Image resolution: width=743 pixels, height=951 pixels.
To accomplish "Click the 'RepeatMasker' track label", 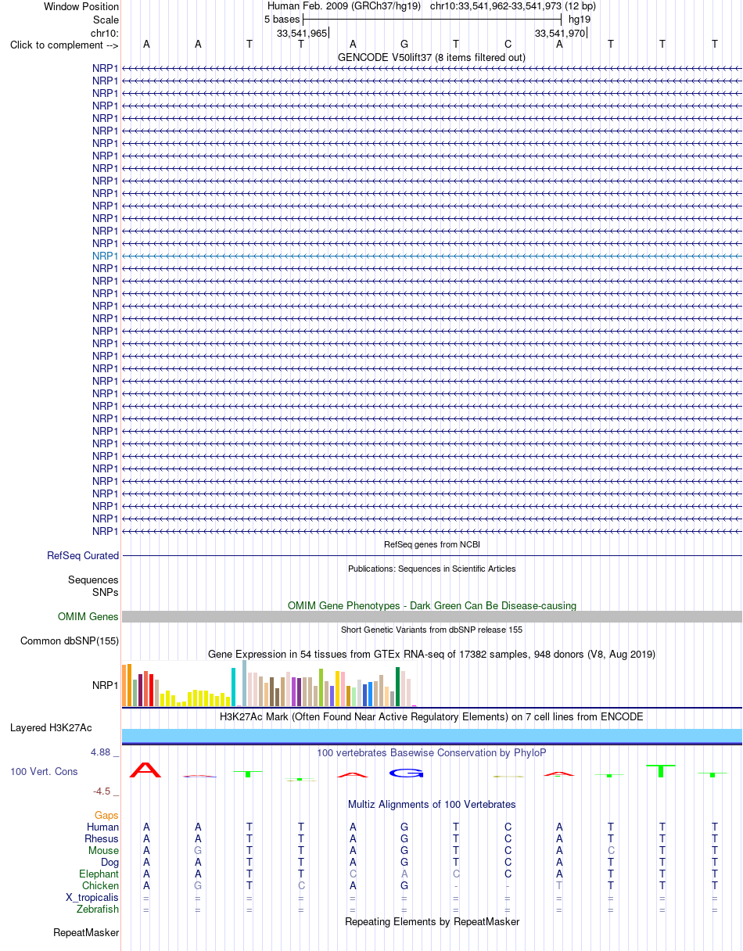I will 86,933.
